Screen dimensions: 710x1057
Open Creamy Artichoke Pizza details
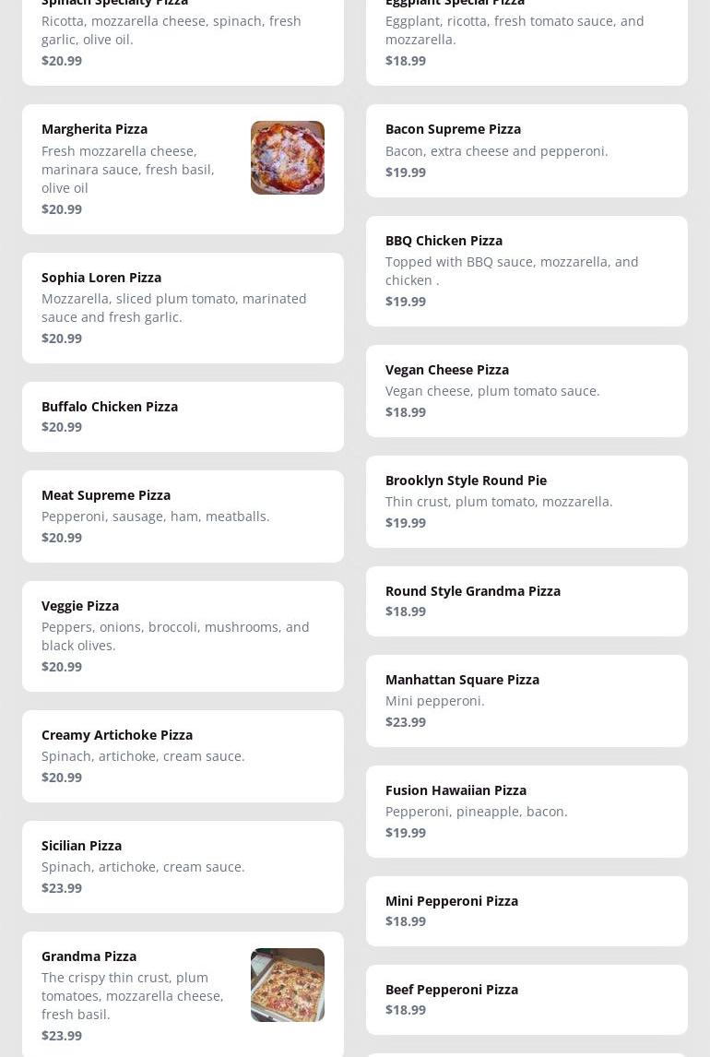183,755
